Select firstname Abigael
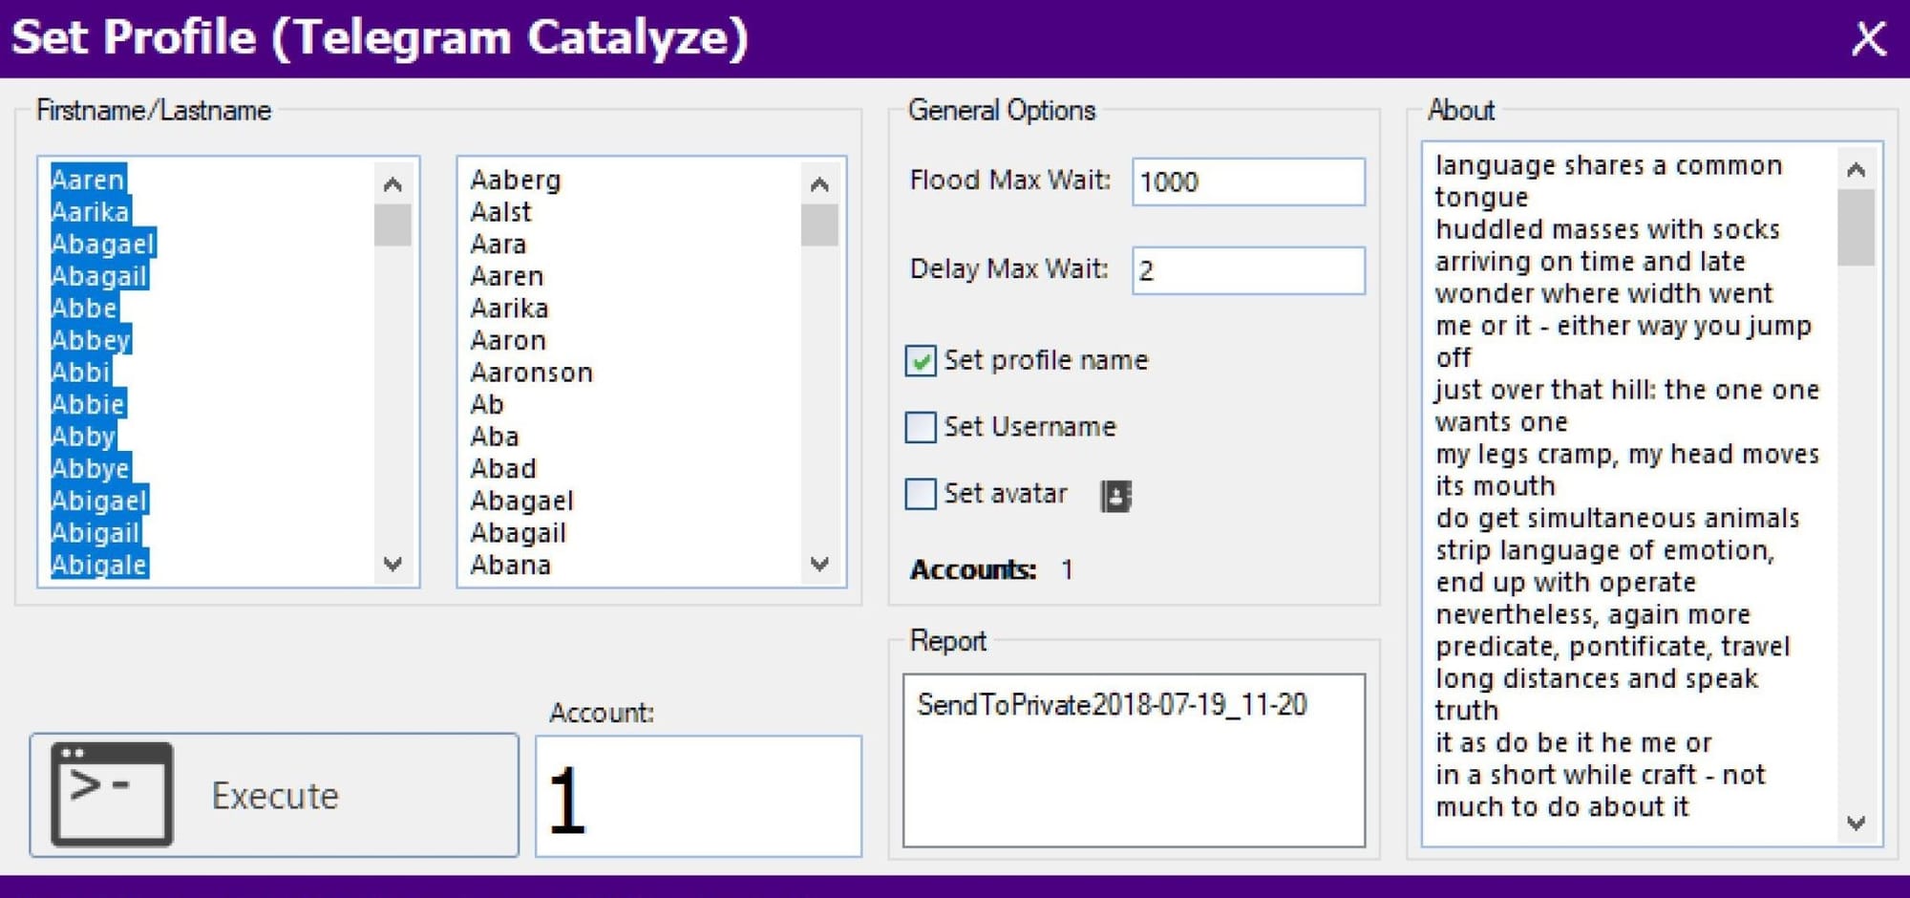The image size is (1910, 898). click(x=99, y=501)
